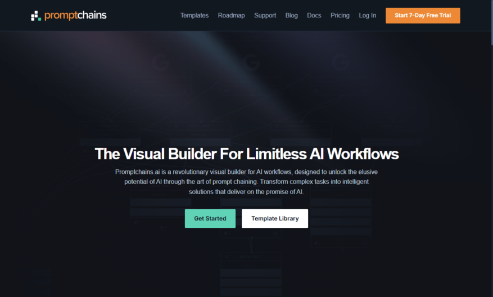The height and width of the screenshot is (297, 493).
Task: Click the Get Started button
Action: (x=210, y=218)
